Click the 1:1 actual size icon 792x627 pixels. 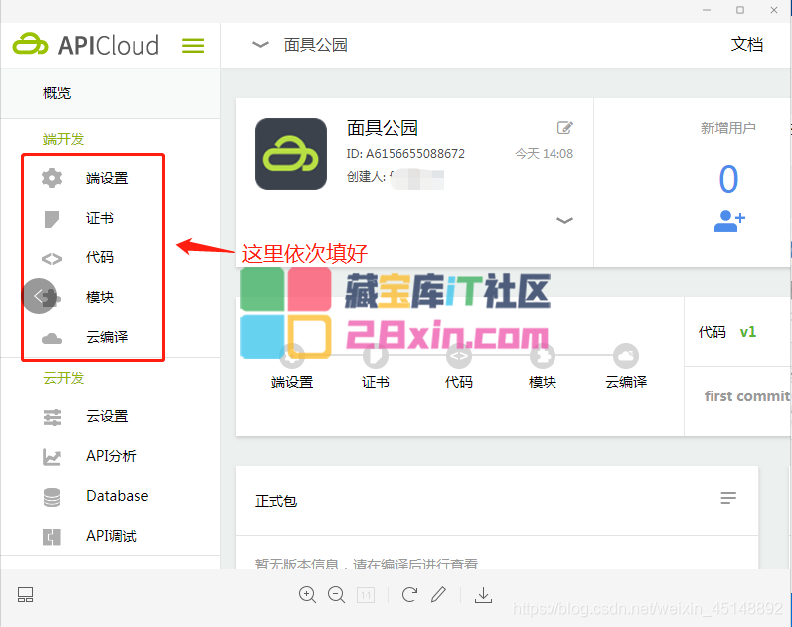[365, 595]
